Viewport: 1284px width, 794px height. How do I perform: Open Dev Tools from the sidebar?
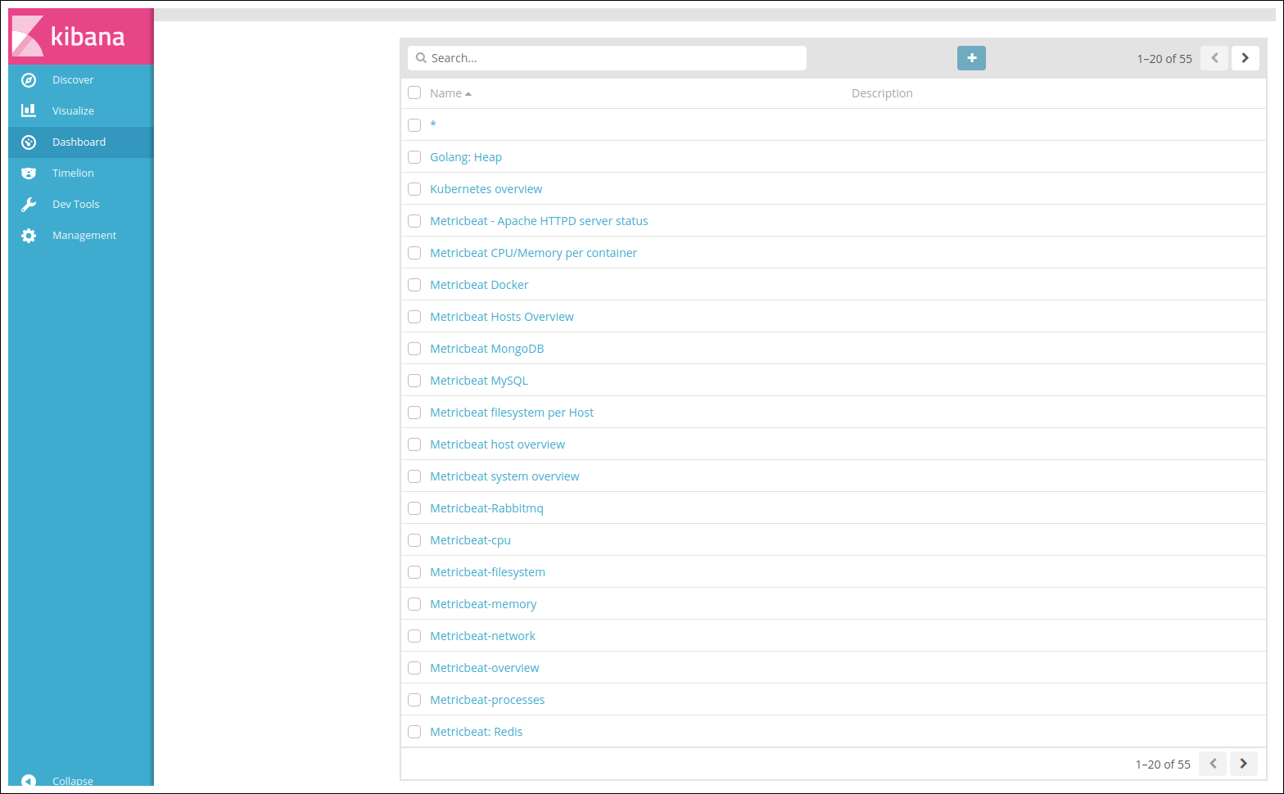[75, 204]
